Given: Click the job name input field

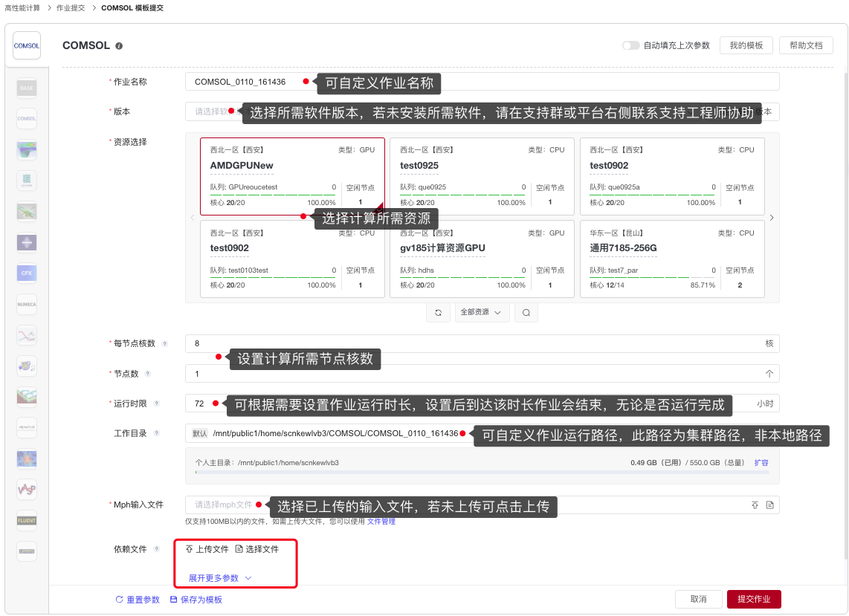Looking at the screenshot, I should coord(482,82).
